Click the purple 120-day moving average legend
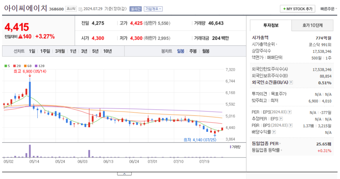Image resolution: width=340 pixels, height=179 pixels. click(x=40, y=66)
